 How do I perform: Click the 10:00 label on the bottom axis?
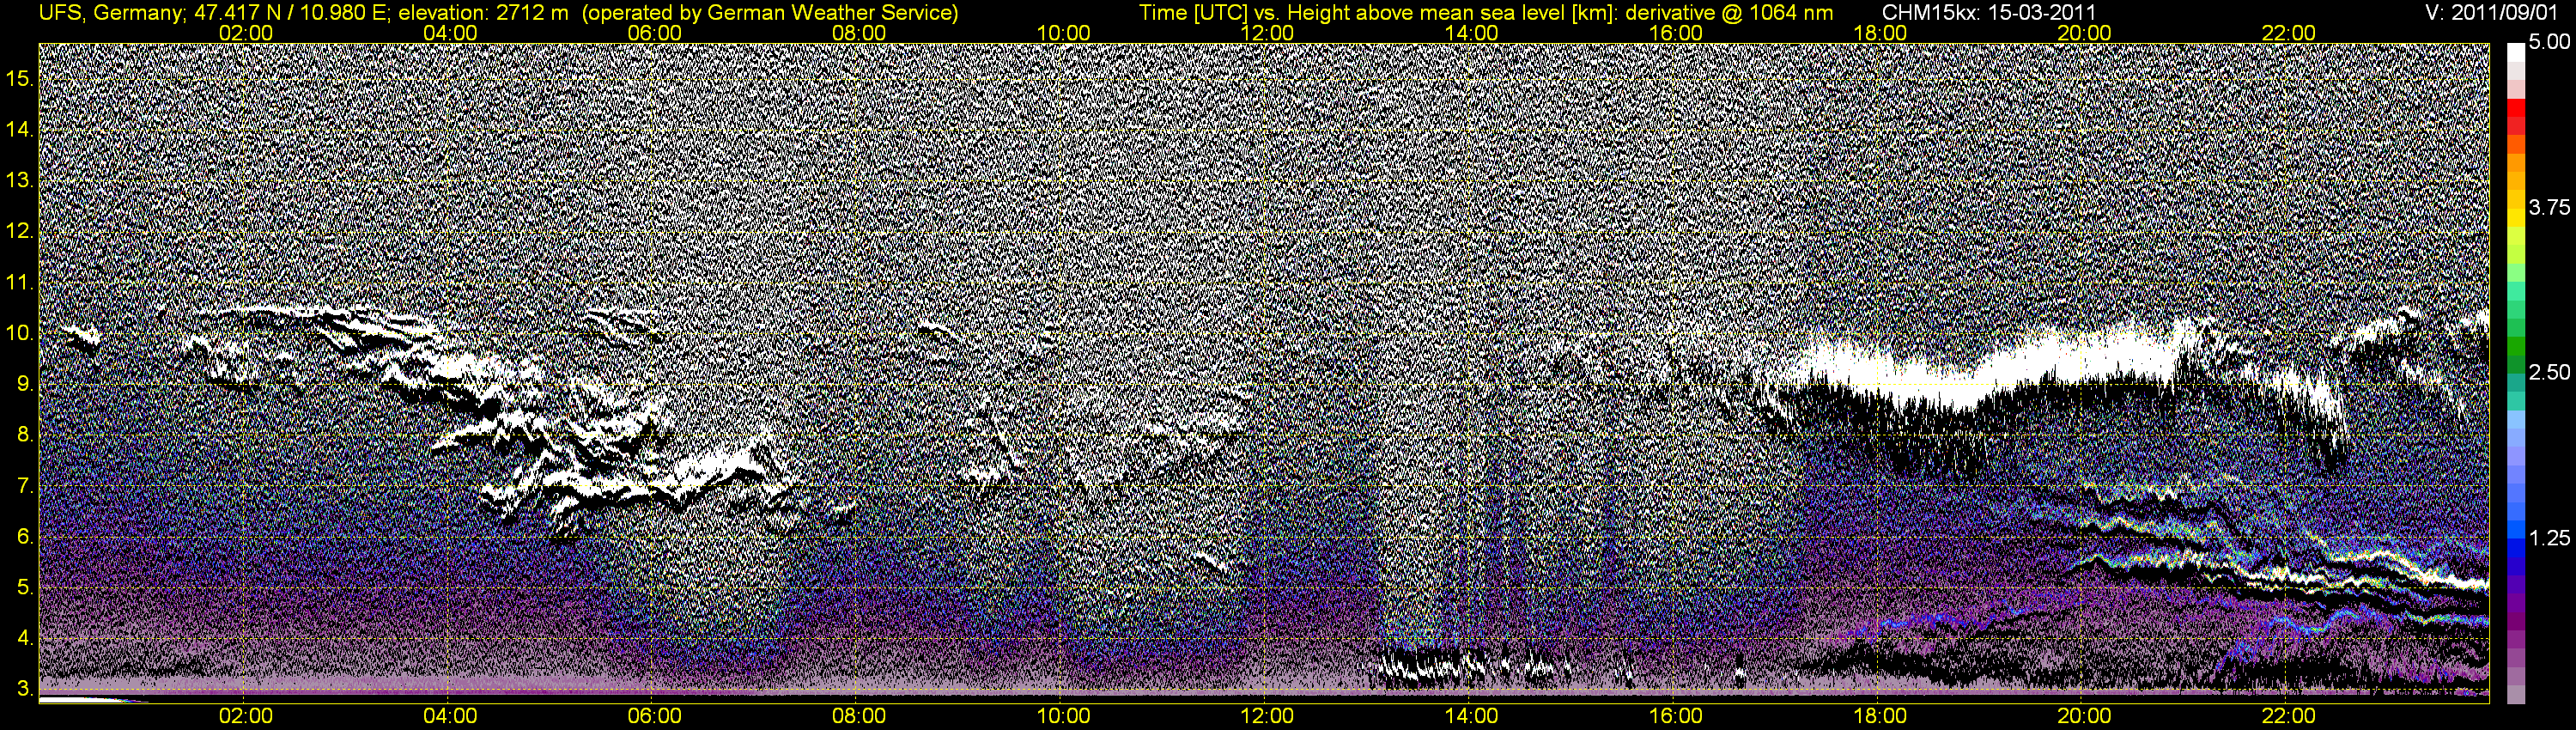coord(1063,716)
